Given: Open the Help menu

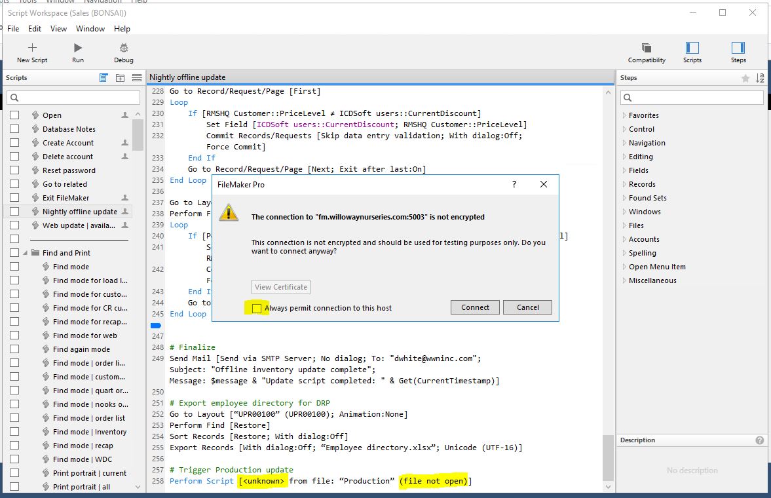Looking at the screenshot, I should pyautogui.click(x=122, y=29).
